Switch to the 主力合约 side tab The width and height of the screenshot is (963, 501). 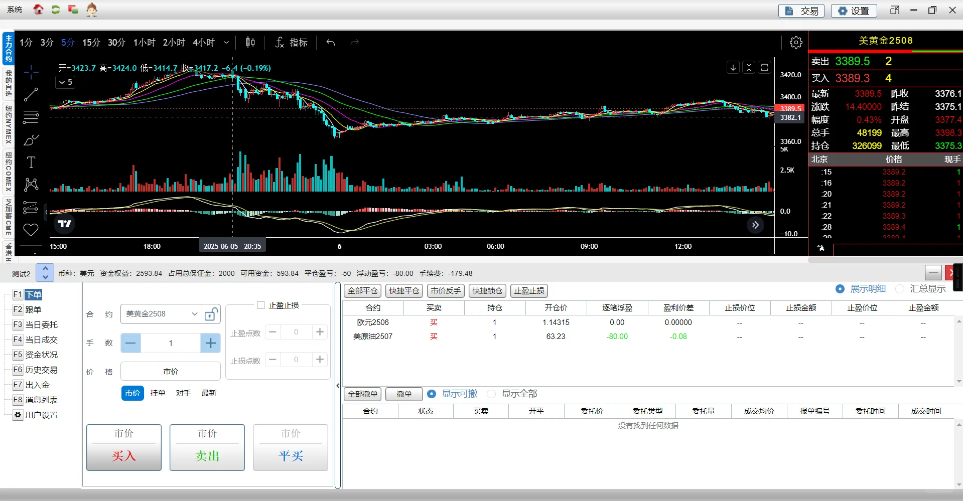click(9, 49)
